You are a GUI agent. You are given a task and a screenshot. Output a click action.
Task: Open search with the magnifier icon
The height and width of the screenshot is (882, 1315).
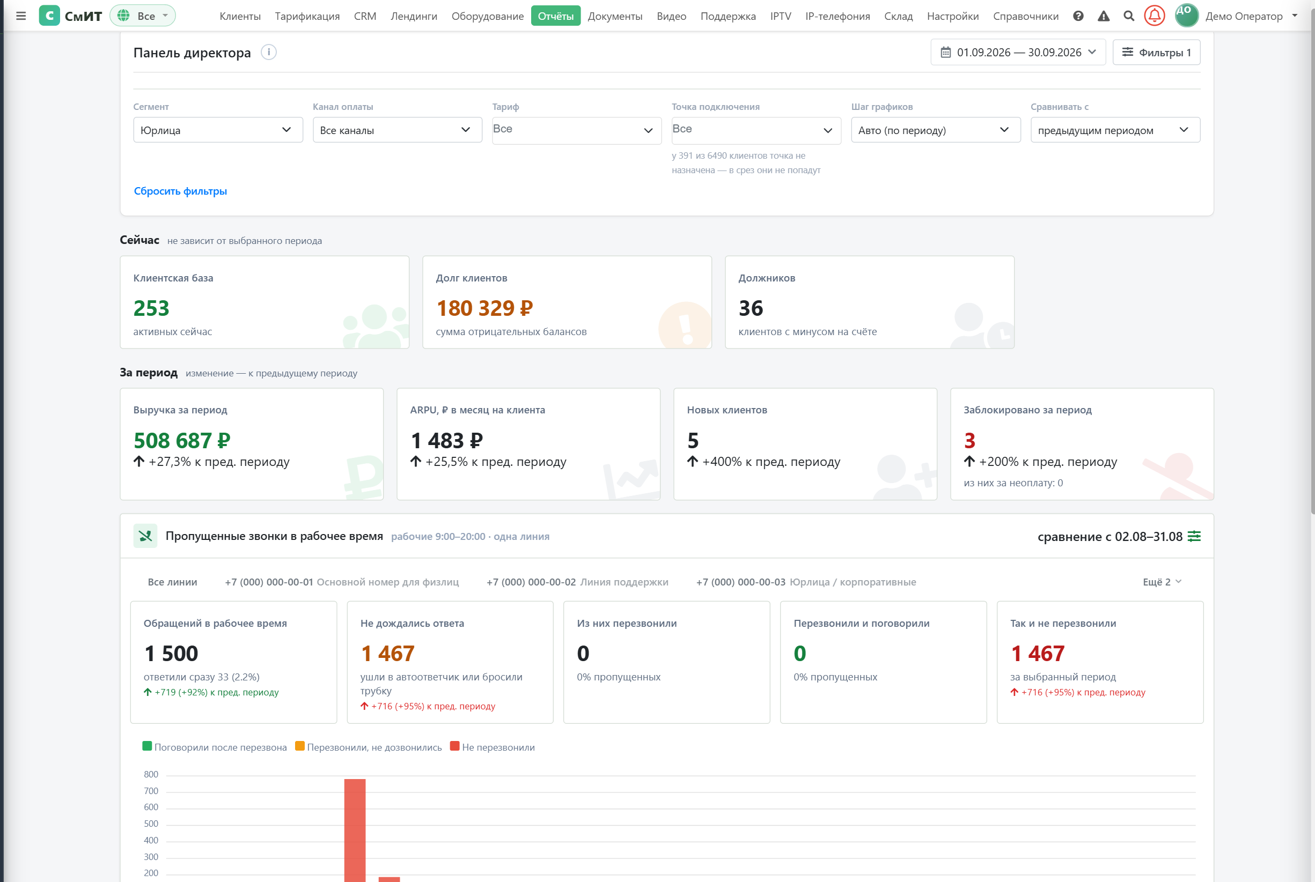tap(1129, 16)
